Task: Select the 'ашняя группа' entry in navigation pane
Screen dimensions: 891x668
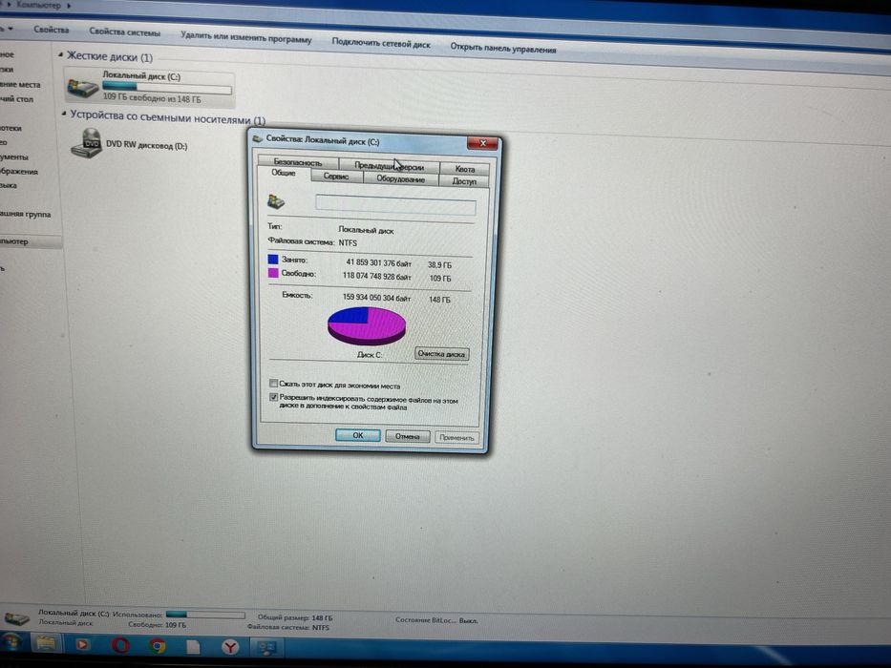Action: [25, 214]
